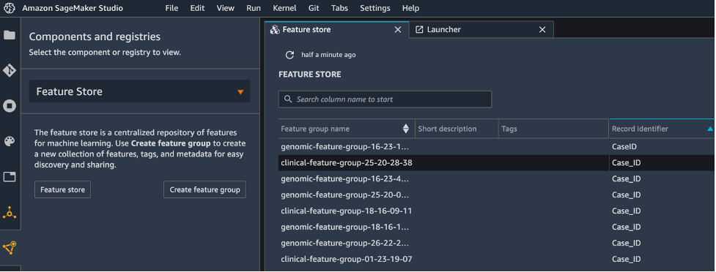Viewport: 716px width, 272px height.
Task: Open the Git sidebar icon
Action: click(x=10, y=71)
